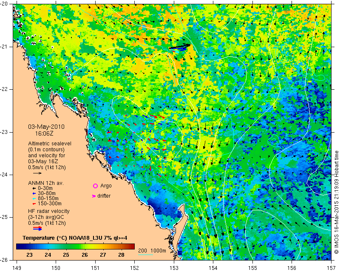The image size is (340, 272).
Task: Click the colorbar label '26'
Action: coord(85,255)
